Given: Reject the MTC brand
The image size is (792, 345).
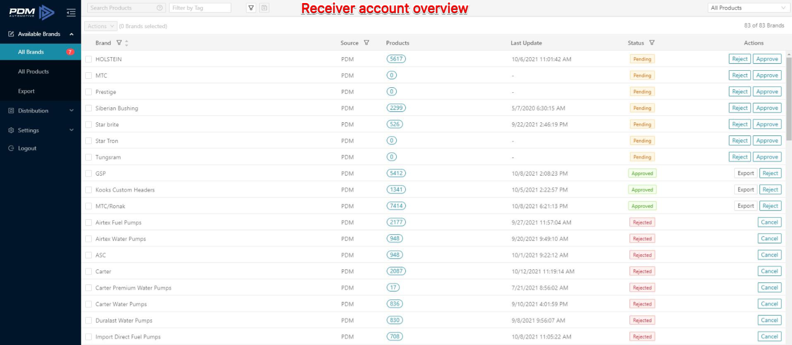Looking at the screenshot, I should coord(740,75).
